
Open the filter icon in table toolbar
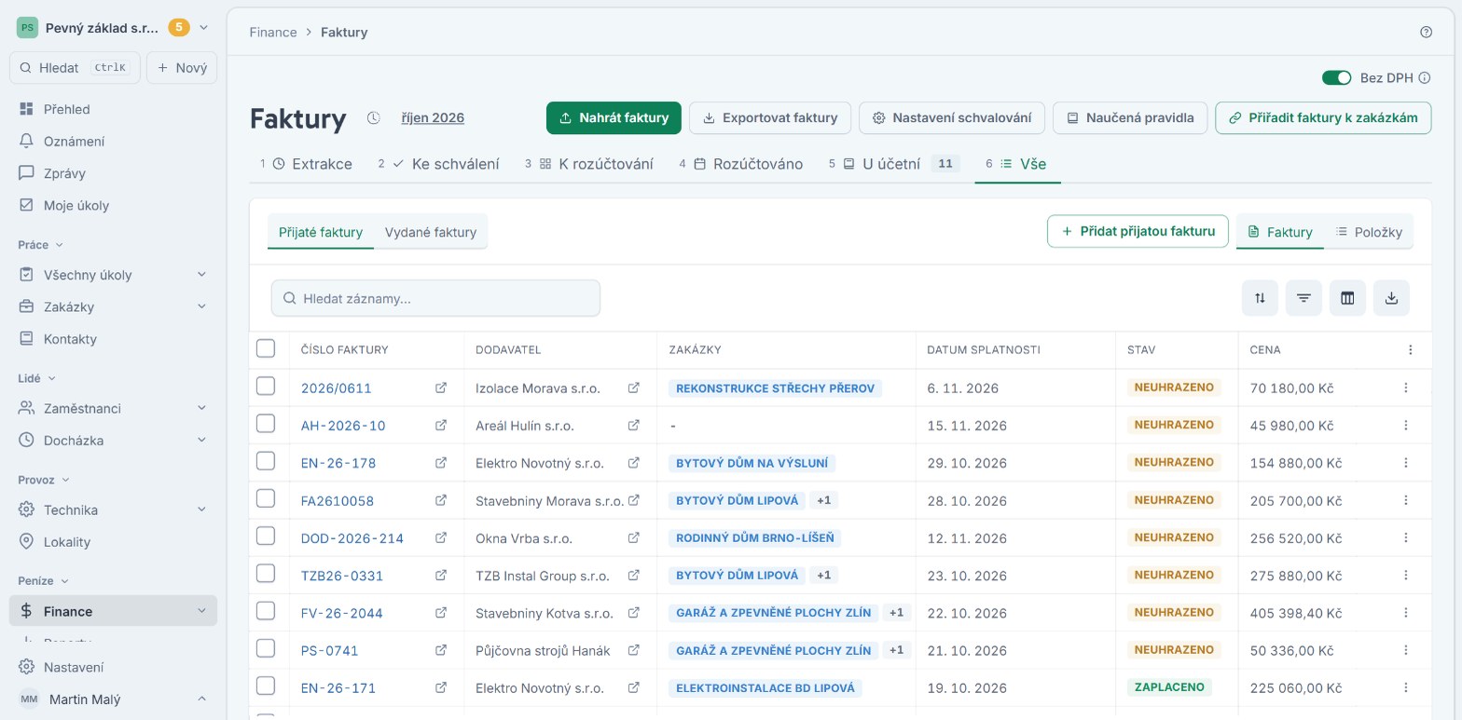1303,298
